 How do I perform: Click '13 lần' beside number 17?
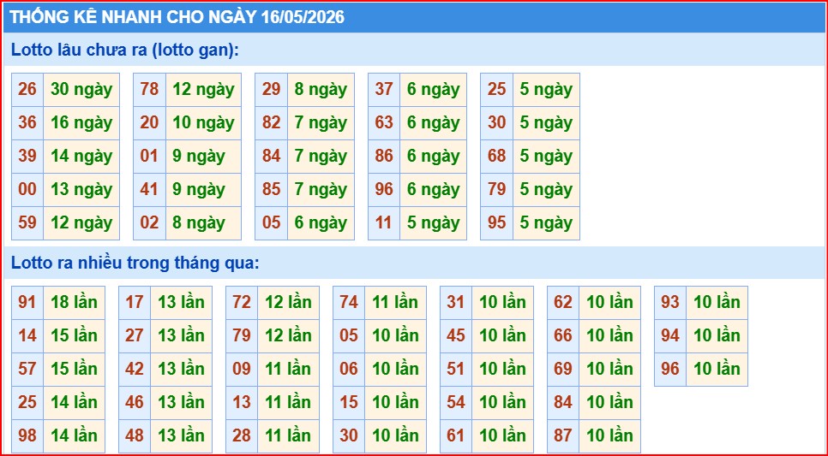point(181,303)
